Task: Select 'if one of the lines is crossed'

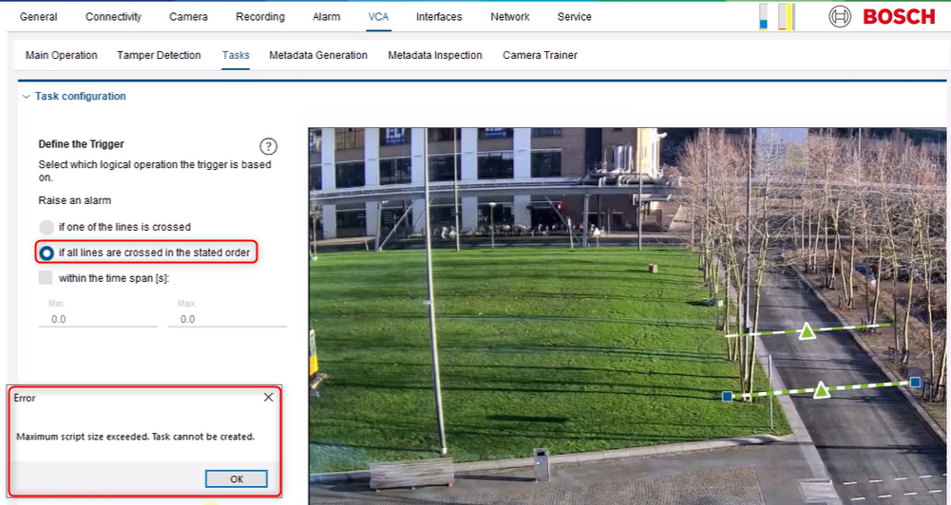Action: (47, 228)
